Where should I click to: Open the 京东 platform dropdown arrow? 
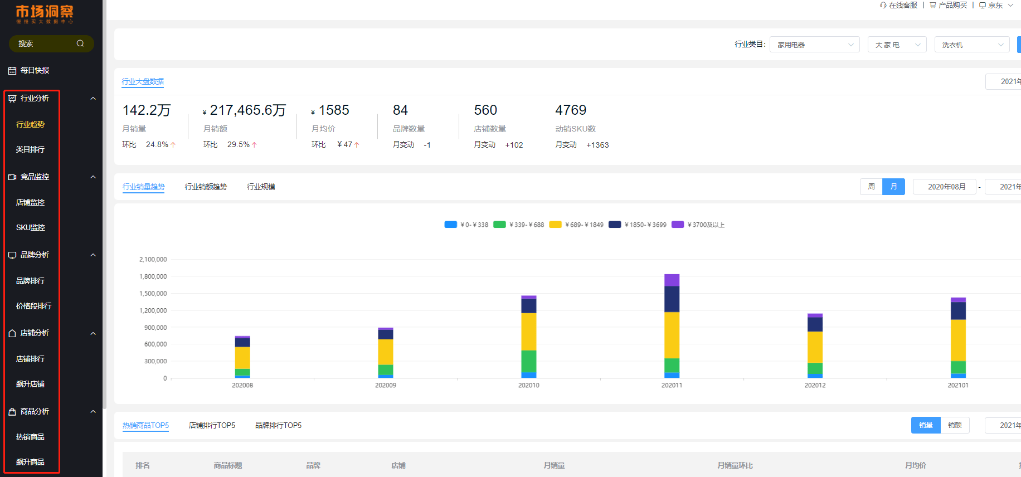(1010, 5)
